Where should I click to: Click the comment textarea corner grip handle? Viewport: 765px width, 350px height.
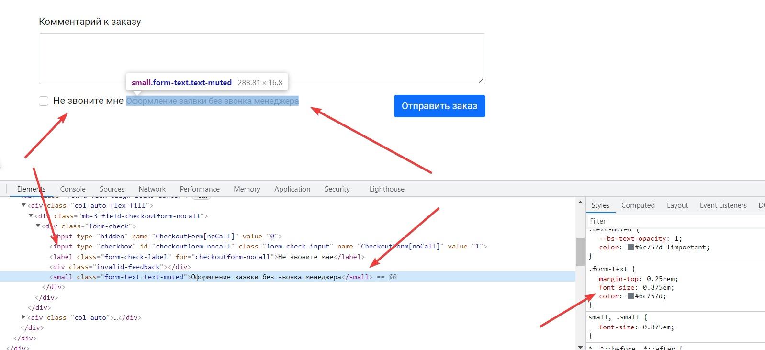pos(482,80)
